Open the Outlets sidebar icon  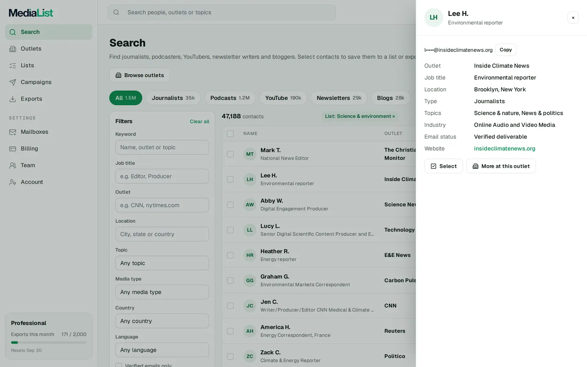pyautogui.click(x=13, y=49)
